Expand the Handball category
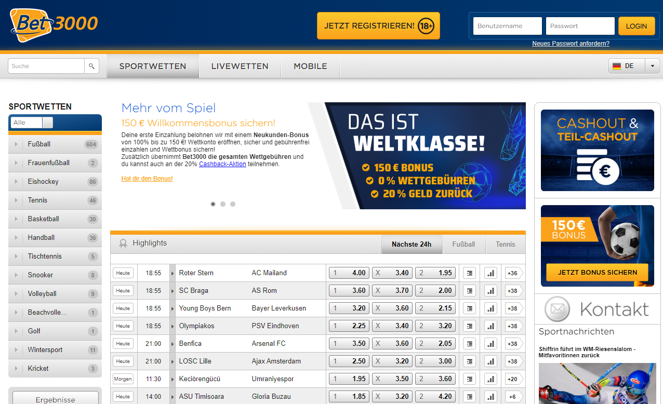Image resolution: width=663 pixels, height=404 pixels. coord(55,238)
